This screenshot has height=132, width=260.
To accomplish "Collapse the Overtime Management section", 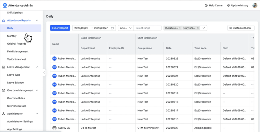I will click(37, 90).
